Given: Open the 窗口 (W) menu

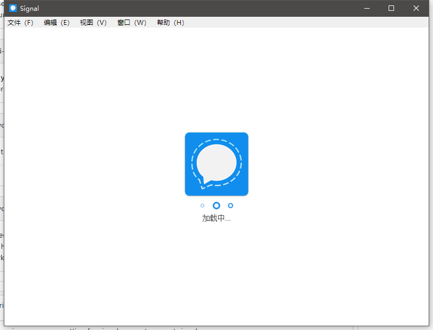Looking at the screenshot, I should pyautogui.click(x=132, y=23).
